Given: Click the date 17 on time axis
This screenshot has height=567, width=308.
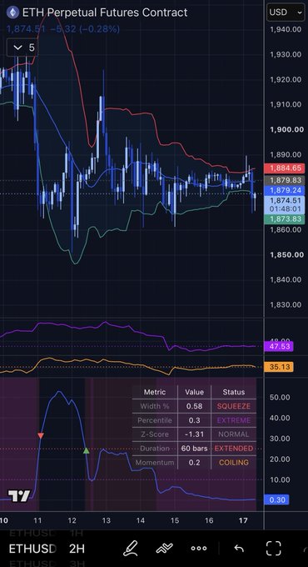Looking at the screenshot, I should pyautogui.click(x=243, y=520).
